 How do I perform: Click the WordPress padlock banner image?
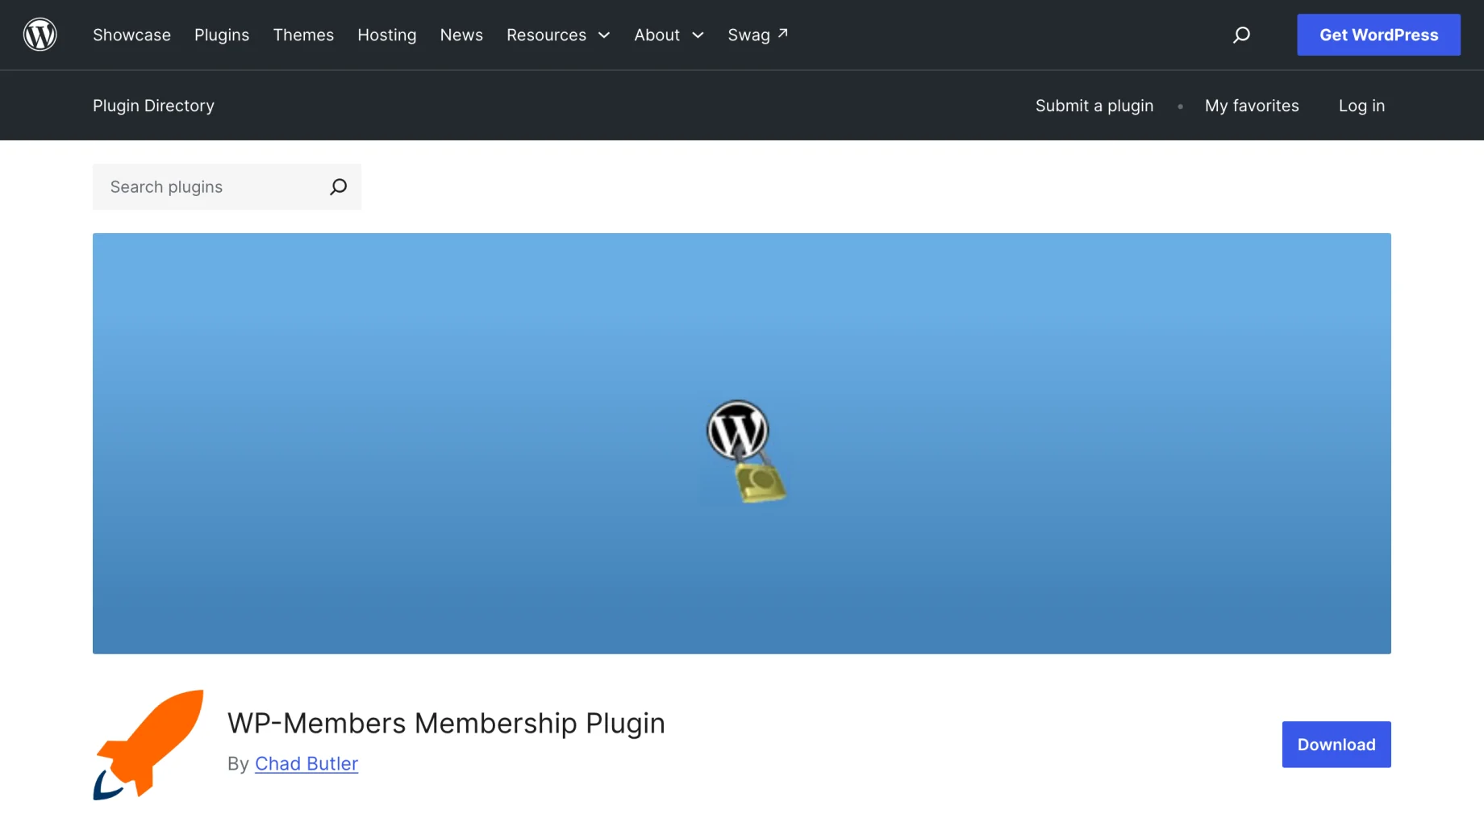(x=742, y=444)
